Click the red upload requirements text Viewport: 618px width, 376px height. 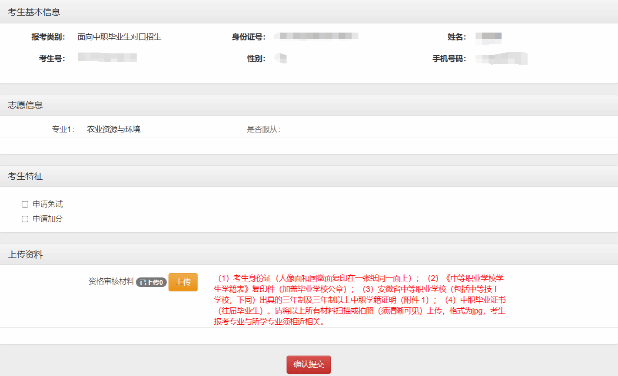359,300
